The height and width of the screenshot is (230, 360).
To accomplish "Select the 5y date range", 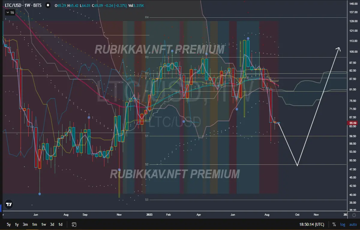I will pyautogui.click(x=9, y=224).
